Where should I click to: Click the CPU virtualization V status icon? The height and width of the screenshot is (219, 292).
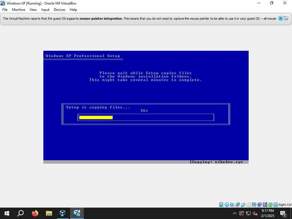click(x=264, y=205)
